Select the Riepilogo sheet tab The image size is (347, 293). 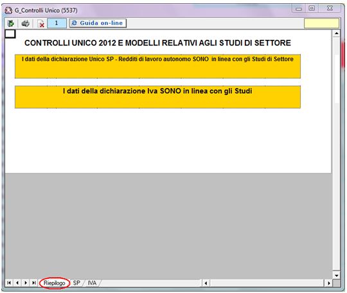54,283
